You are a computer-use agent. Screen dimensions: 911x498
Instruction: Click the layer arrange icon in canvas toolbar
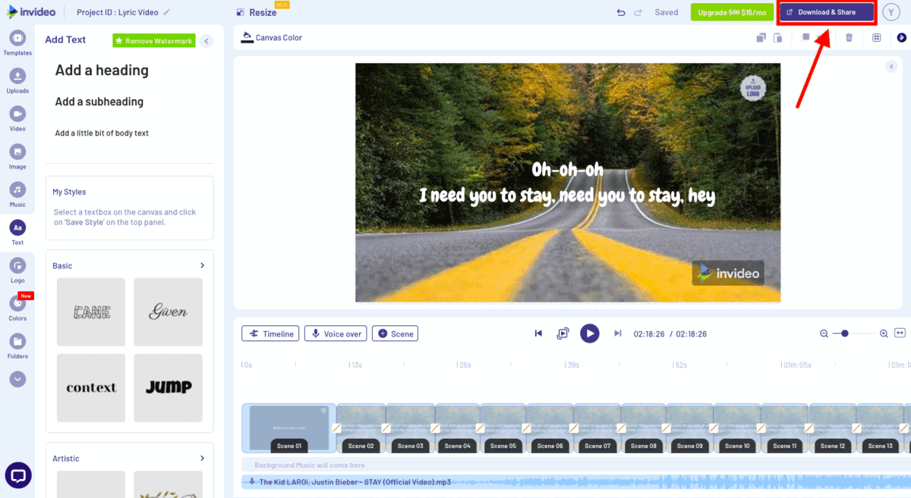pos(805,37)
